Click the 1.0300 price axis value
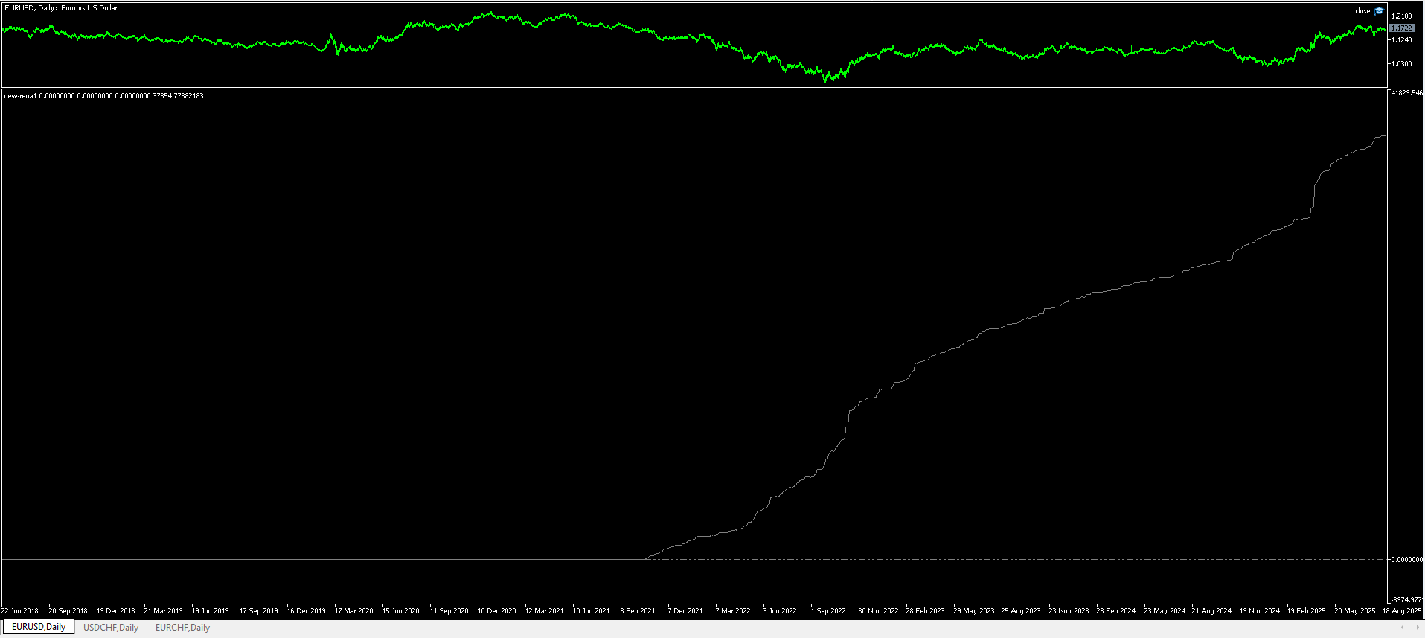1425x638 pixels. click(1402, 64)
